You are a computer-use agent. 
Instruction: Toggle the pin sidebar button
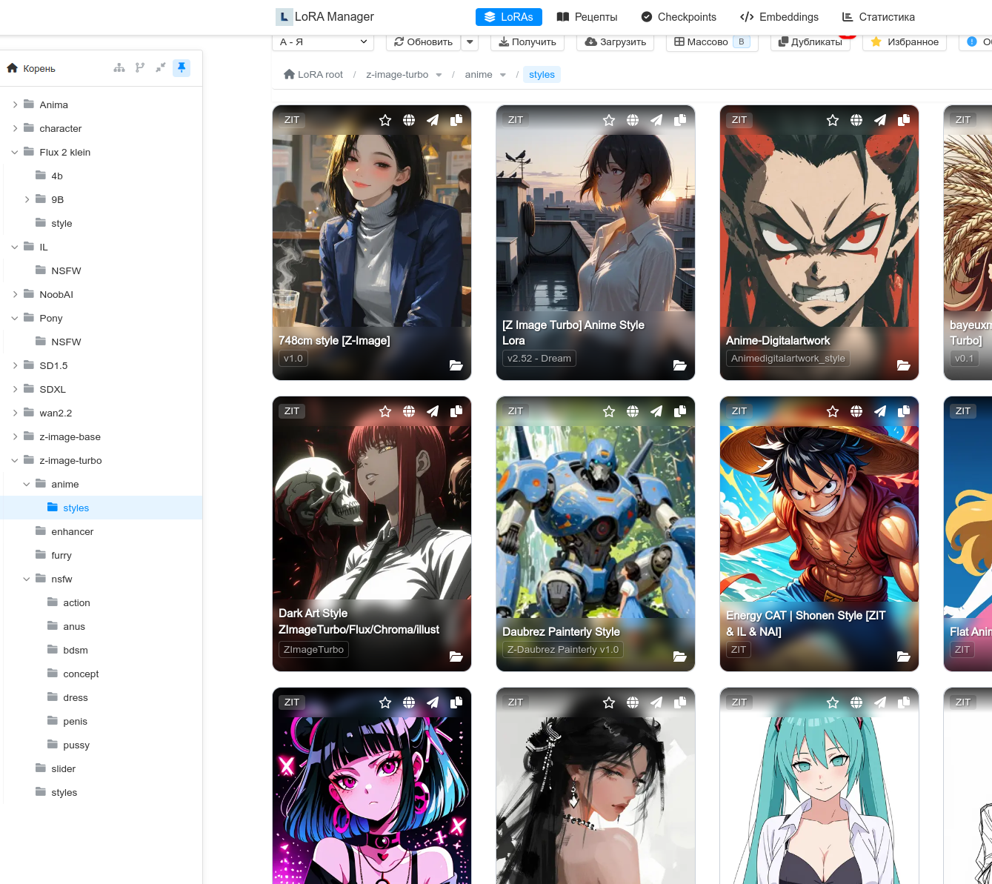(x=182, y=68)
